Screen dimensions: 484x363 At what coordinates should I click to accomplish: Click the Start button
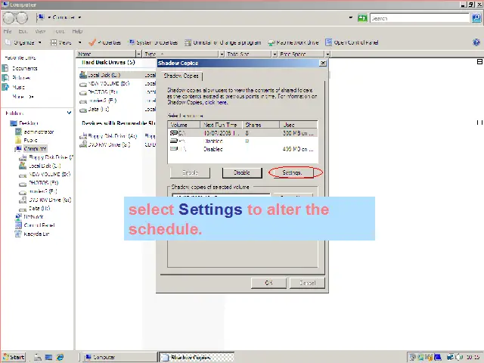coord(14,357)
